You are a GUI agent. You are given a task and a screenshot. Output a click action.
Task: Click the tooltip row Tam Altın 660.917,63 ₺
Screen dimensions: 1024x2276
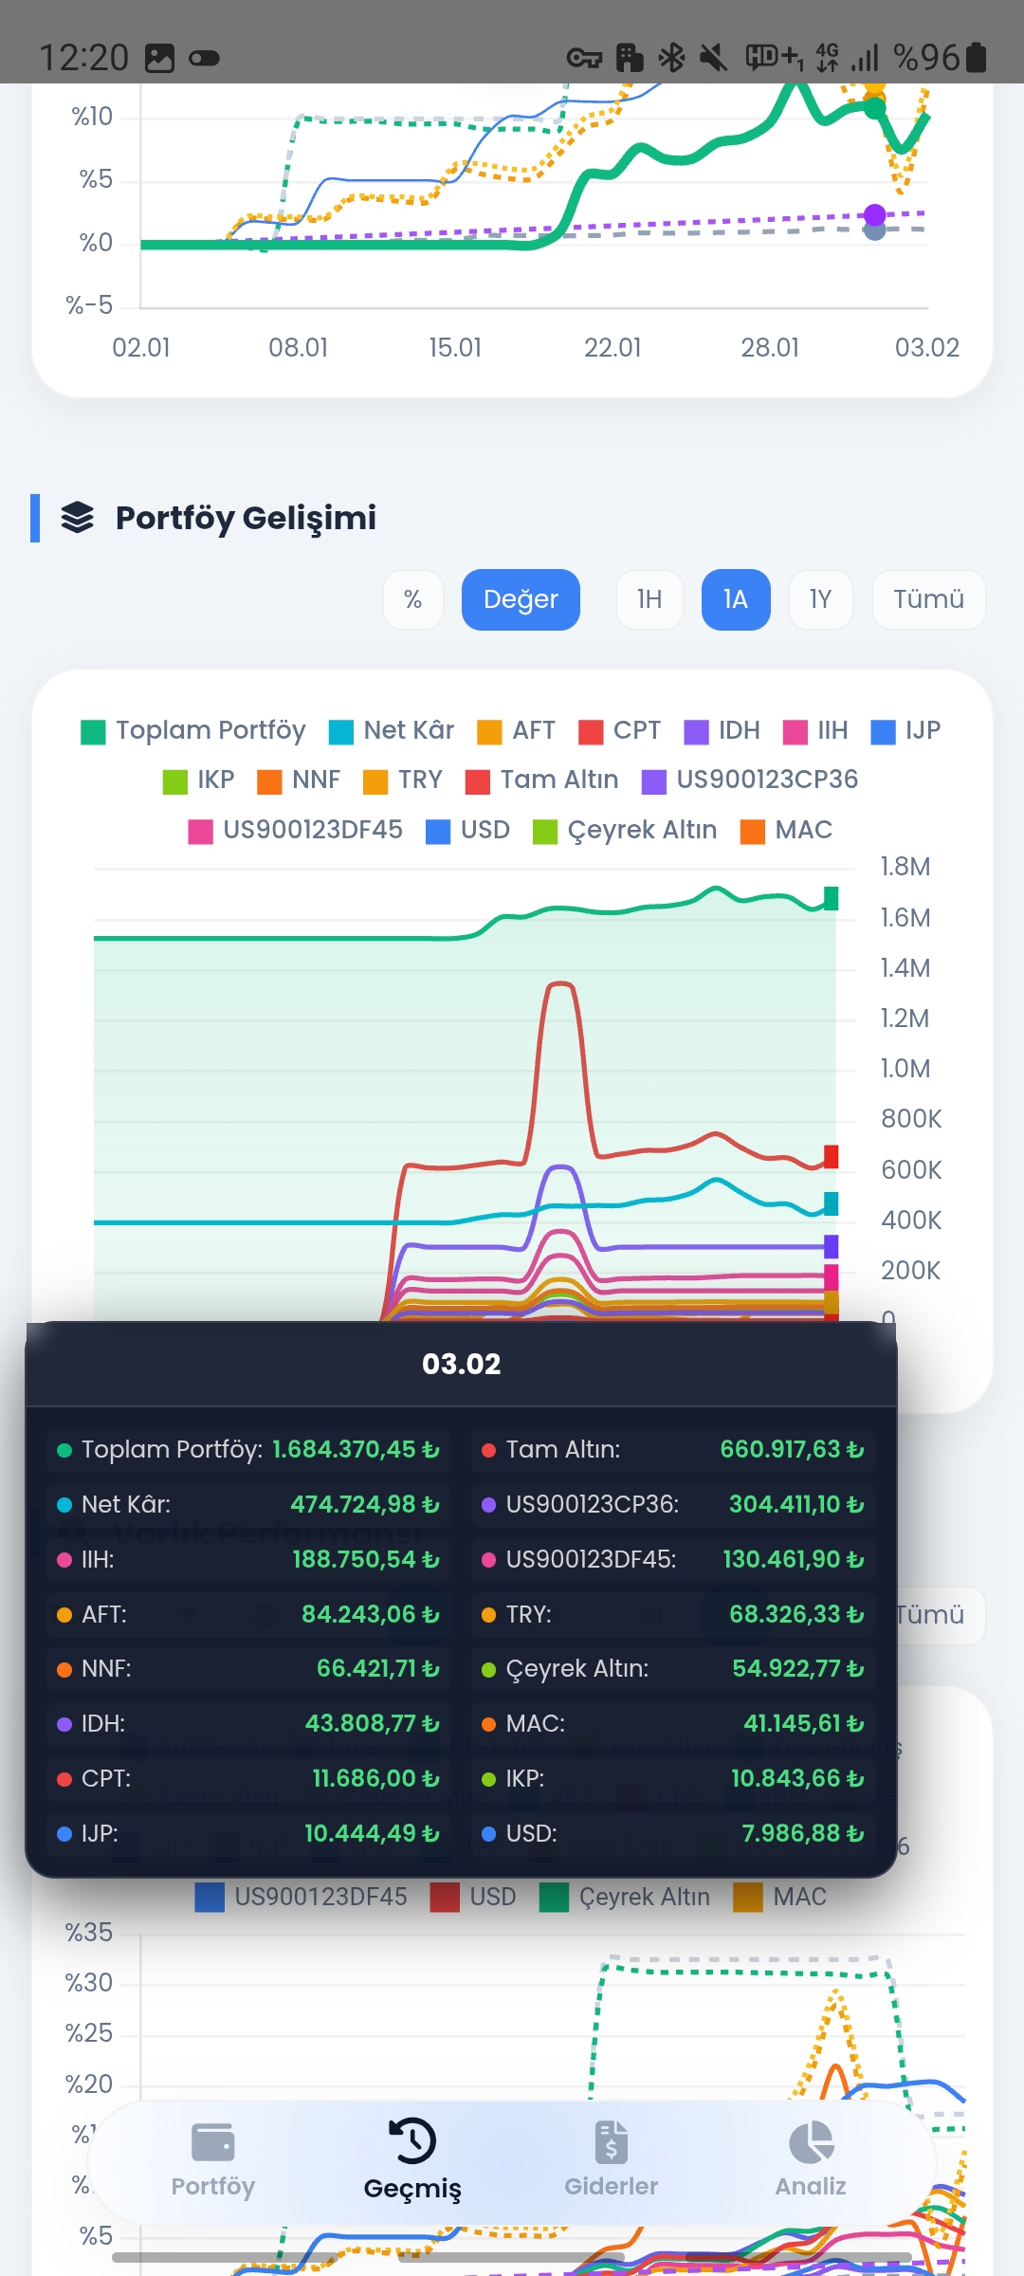672,1449
